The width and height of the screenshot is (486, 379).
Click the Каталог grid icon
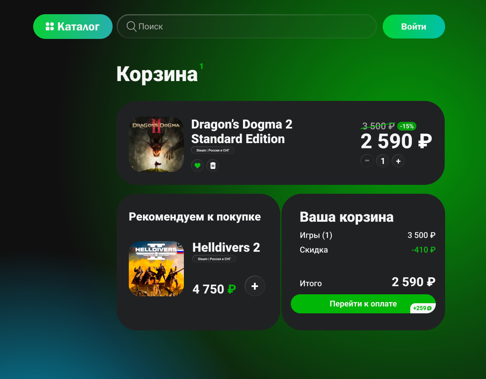click(x=50, y=27)
